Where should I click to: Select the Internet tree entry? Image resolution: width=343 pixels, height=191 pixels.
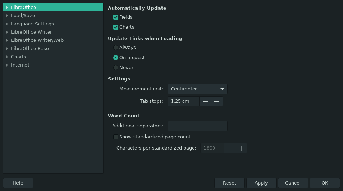click(x=53, y=65)
